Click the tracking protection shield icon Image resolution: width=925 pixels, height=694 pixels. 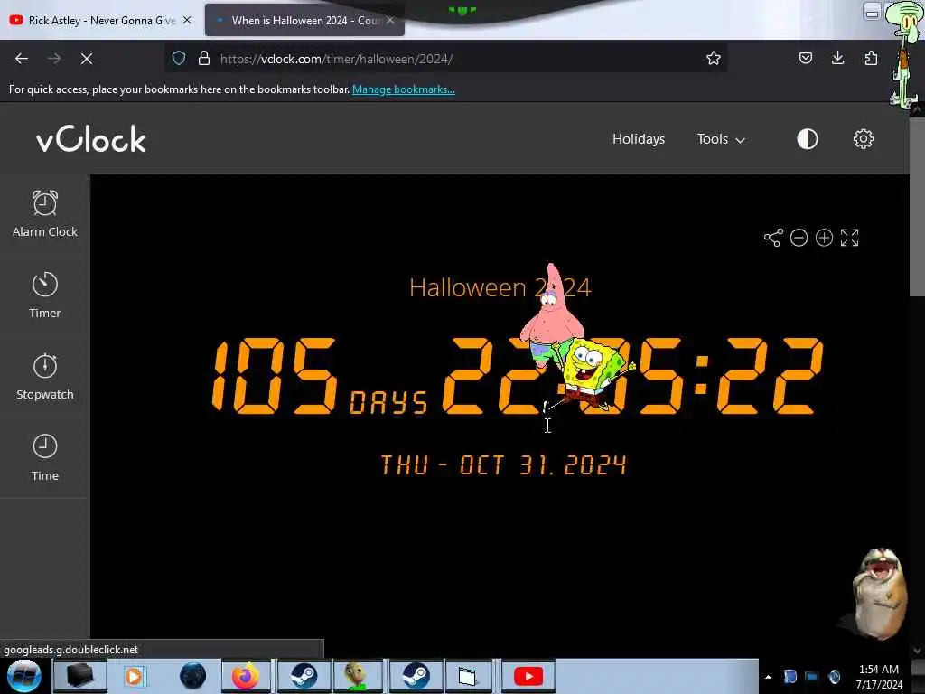coord(179,59)
